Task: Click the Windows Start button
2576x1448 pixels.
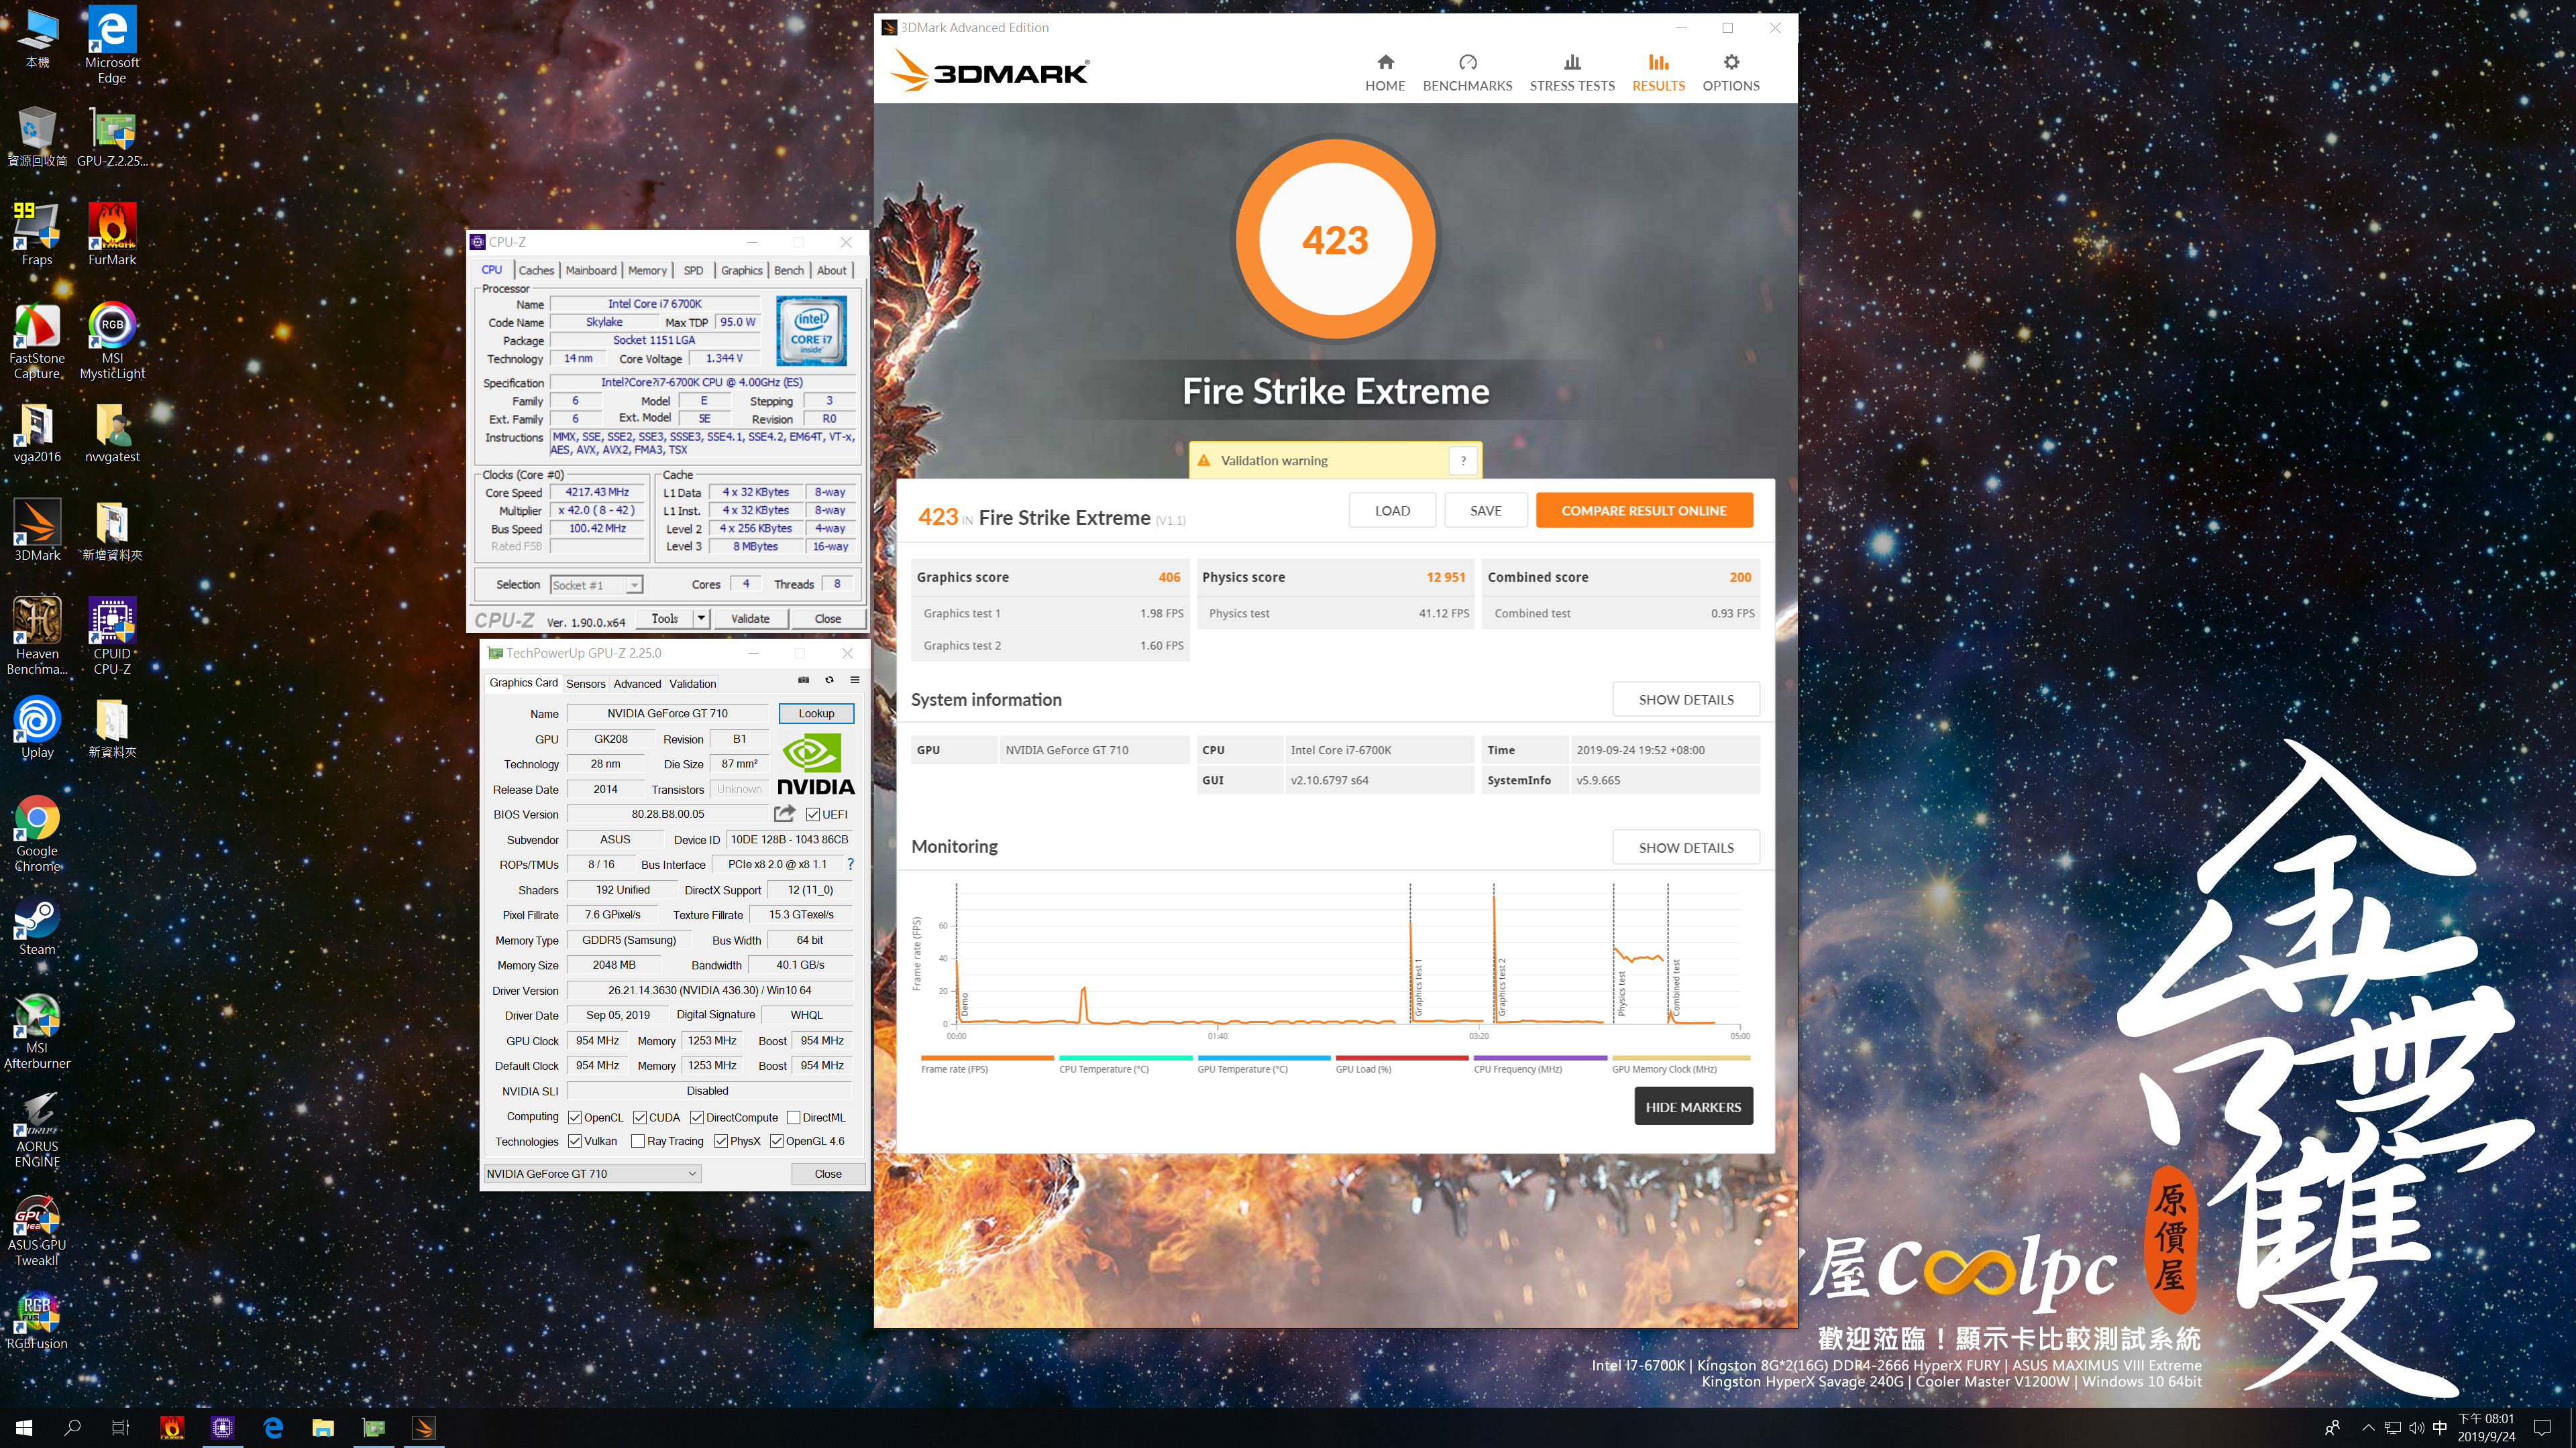Action: (24, 1427)
